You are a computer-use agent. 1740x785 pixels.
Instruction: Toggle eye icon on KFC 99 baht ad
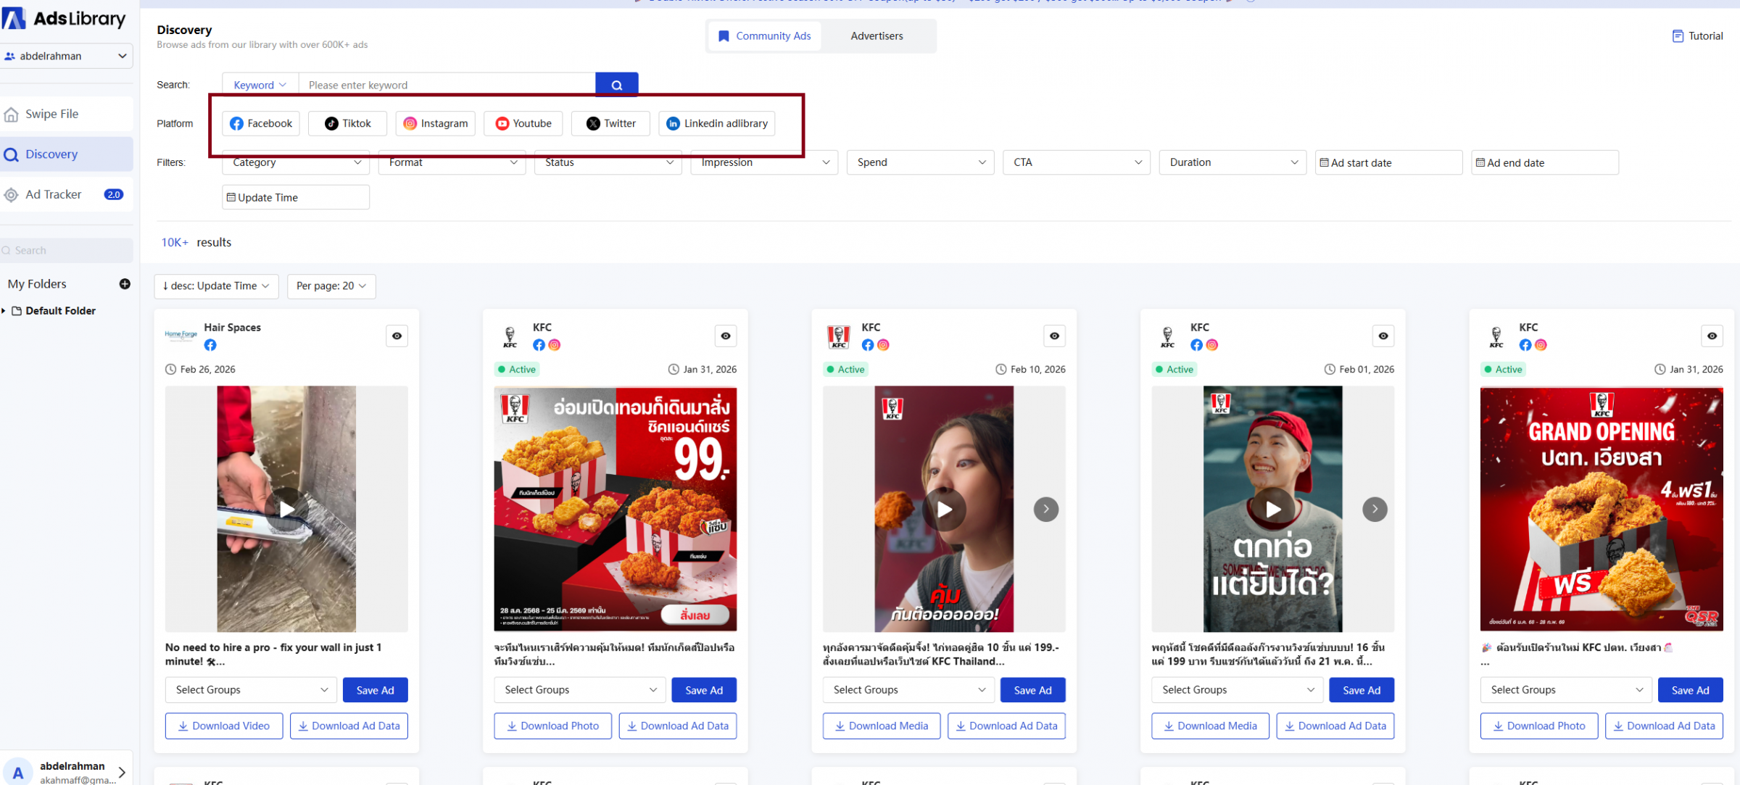point(726,336)
